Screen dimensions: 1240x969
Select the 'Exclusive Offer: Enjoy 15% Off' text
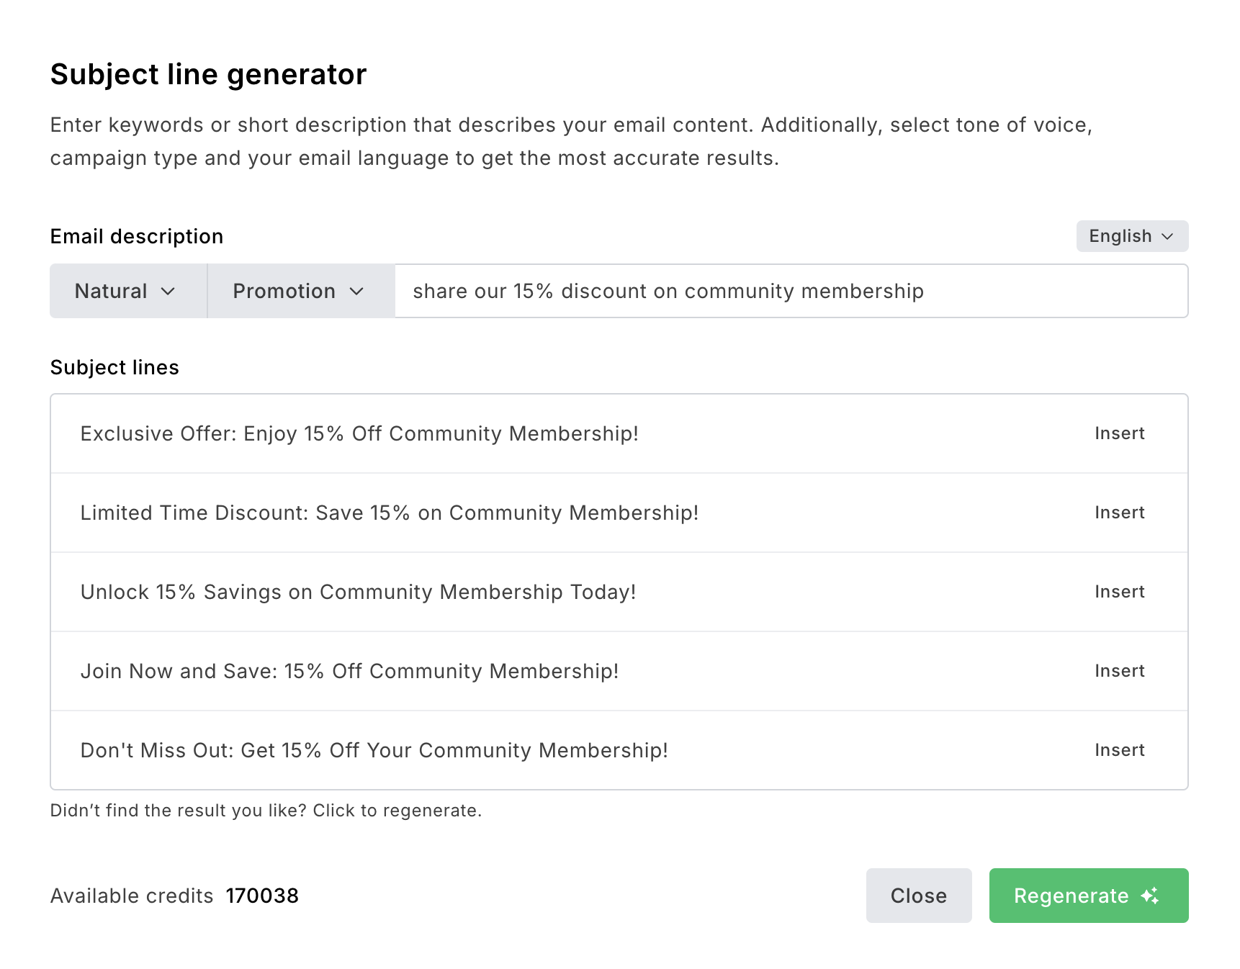click(231, 433)
